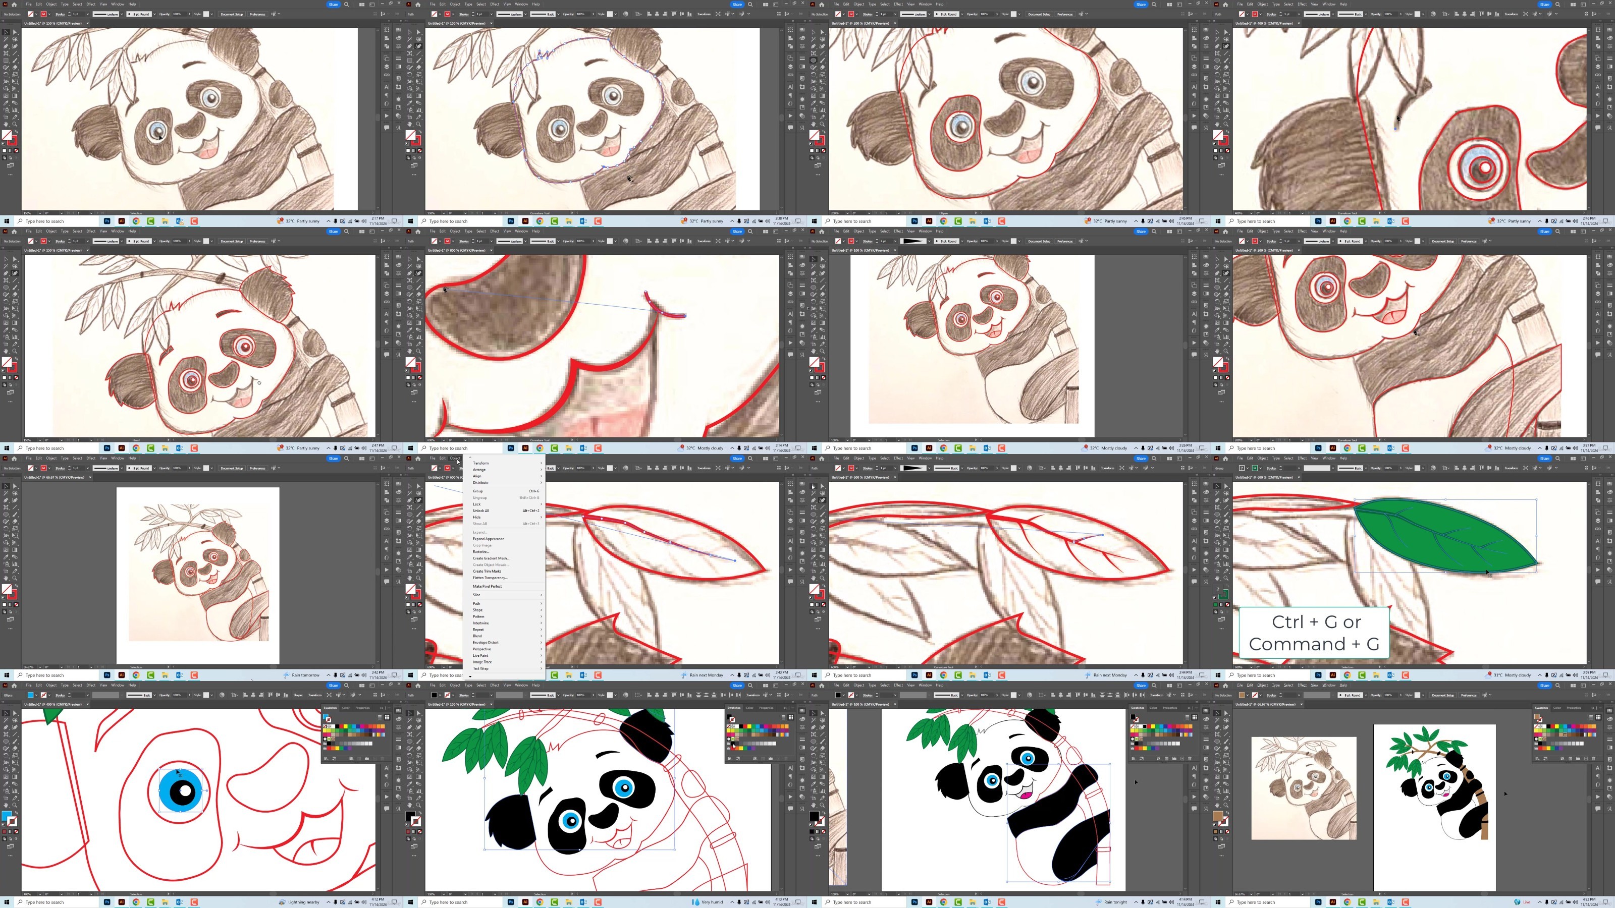Choose Group in the open Object menu

pos(478,491)
